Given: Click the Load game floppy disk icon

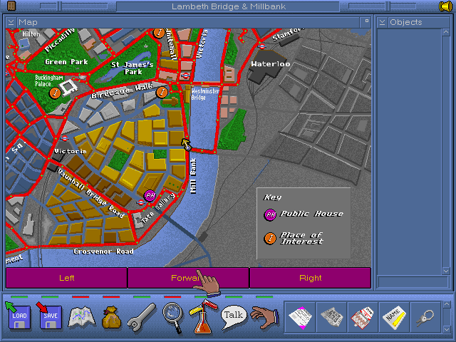Looking at the screenshot, I should (19, 316).
